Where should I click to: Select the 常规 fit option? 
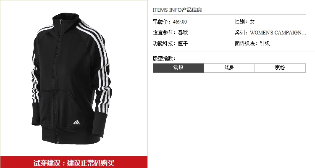pyautogui.click(x=178, y=68)
